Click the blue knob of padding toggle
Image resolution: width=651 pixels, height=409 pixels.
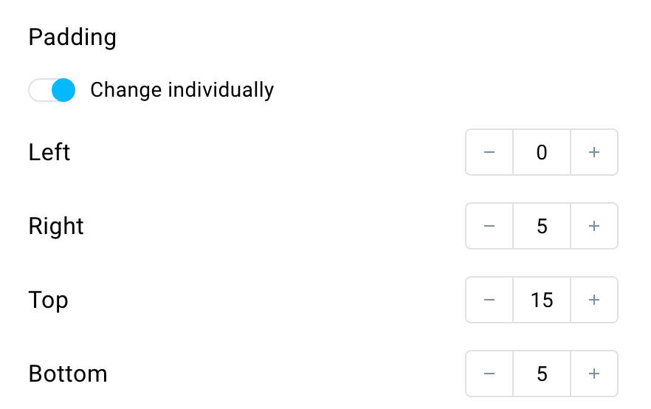point(63,90)
